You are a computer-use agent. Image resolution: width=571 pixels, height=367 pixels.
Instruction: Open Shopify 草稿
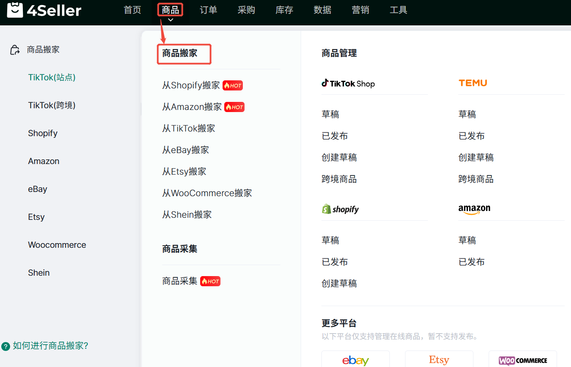coord(330,241)
